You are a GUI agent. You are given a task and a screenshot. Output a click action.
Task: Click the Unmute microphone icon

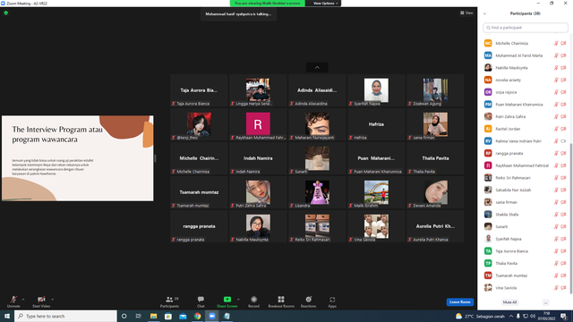tap(13, 300)
